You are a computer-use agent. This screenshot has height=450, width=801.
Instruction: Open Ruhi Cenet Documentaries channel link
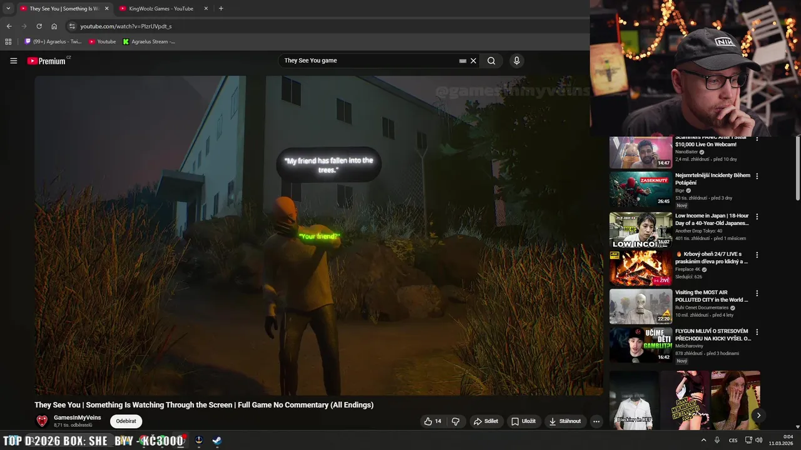(x=702, y=307)
